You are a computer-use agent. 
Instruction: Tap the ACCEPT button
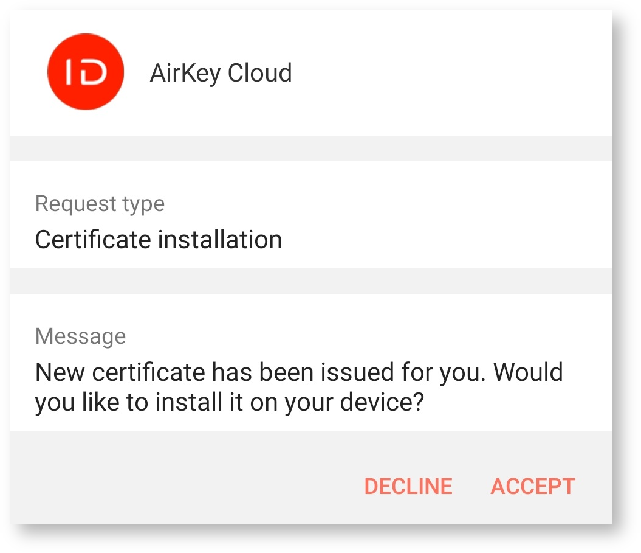(532, 486)
